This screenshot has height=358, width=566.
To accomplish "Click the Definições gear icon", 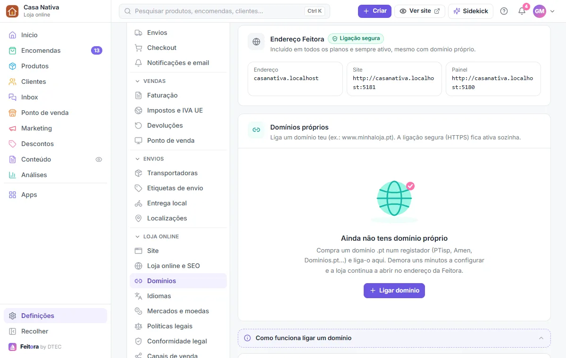I will coord(12,316).
